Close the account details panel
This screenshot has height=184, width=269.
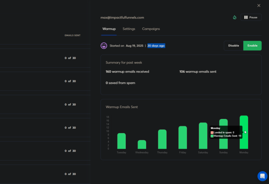[259, 6]
